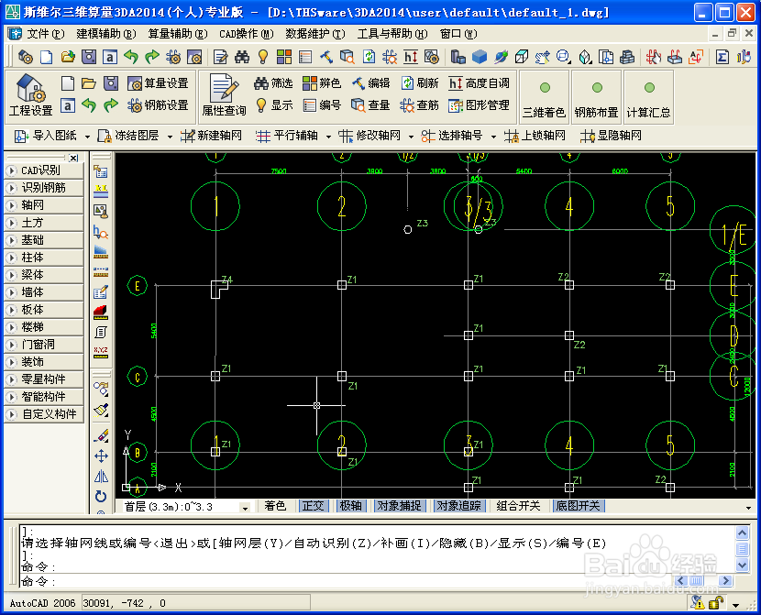Open the 文件 menu

(x=45, y=34)
